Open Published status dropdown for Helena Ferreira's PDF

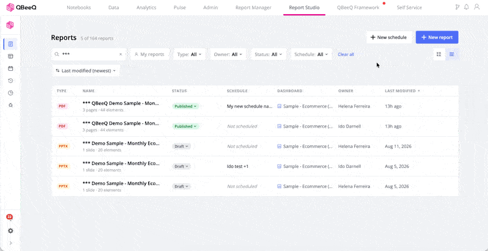(185, 106)
